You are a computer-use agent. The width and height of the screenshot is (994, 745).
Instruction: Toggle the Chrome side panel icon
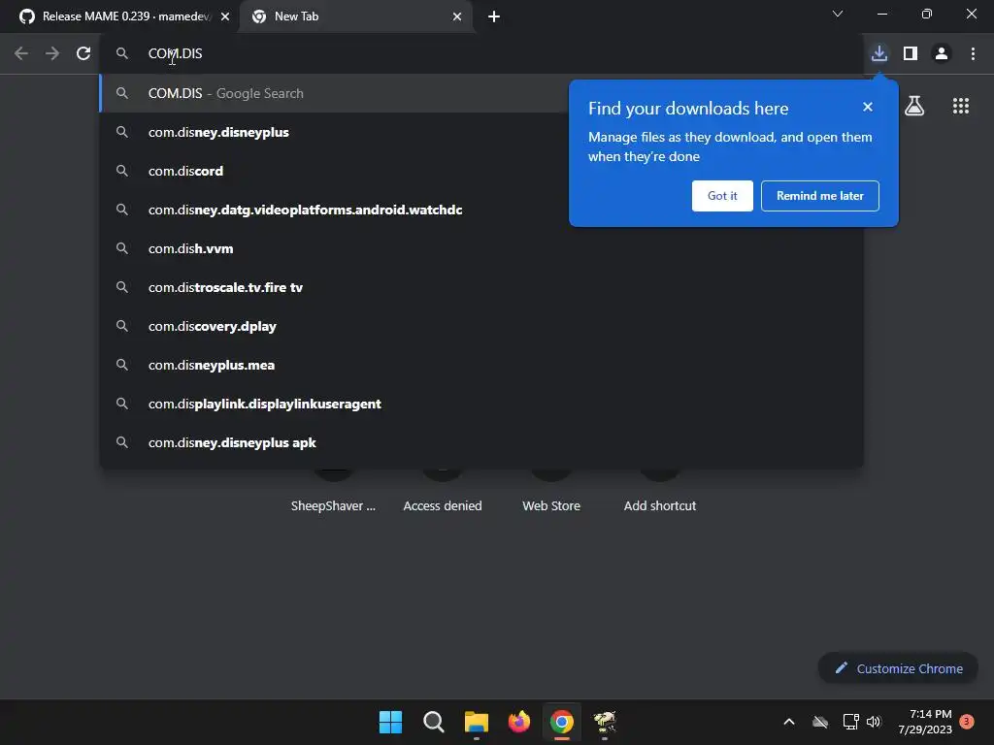(x=911, y=54)
